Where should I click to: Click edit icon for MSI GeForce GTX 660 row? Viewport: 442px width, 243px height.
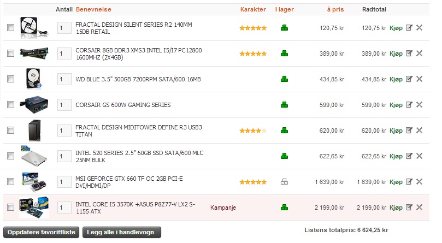pyautogui.click(x=409, y=181)
